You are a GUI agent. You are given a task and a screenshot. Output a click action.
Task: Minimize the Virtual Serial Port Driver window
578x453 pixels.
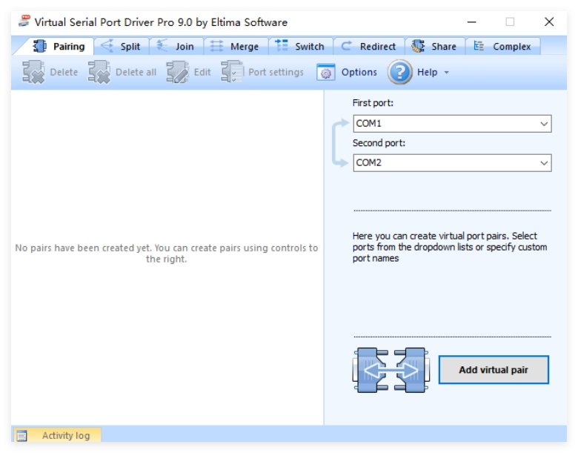coord(472,22)
